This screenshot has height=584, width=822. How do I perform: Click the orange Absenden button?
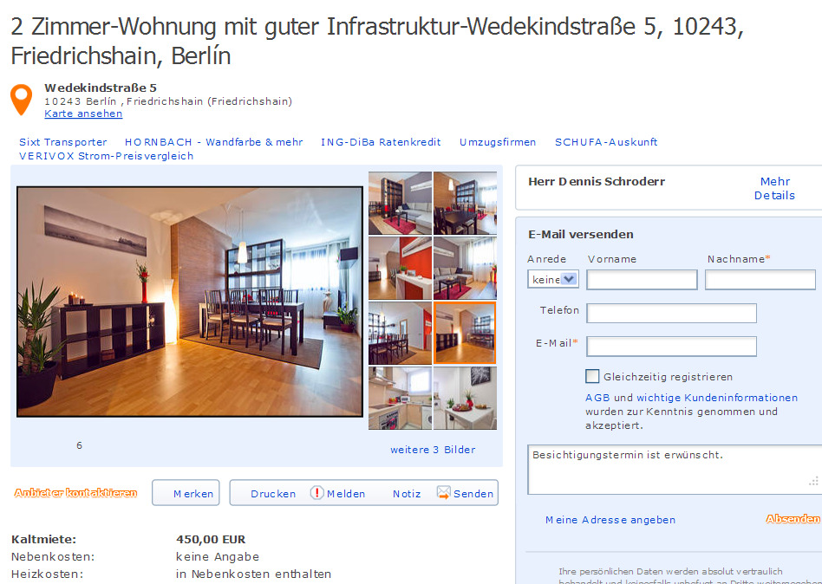[793, 518]
